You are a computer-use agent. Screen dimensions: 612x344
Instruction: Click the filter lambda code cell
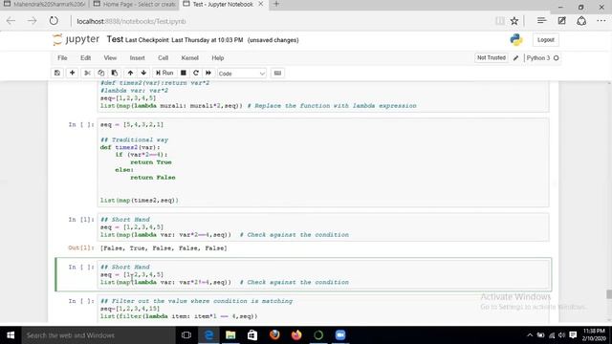[323, 309]
